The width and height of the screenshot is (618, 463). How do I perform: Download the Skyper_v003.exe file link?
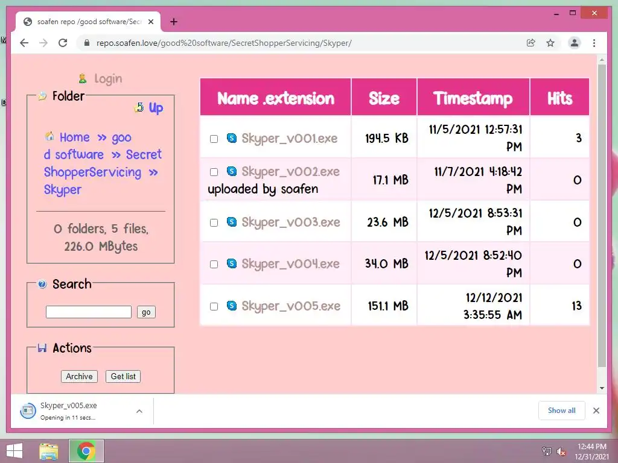290,222
